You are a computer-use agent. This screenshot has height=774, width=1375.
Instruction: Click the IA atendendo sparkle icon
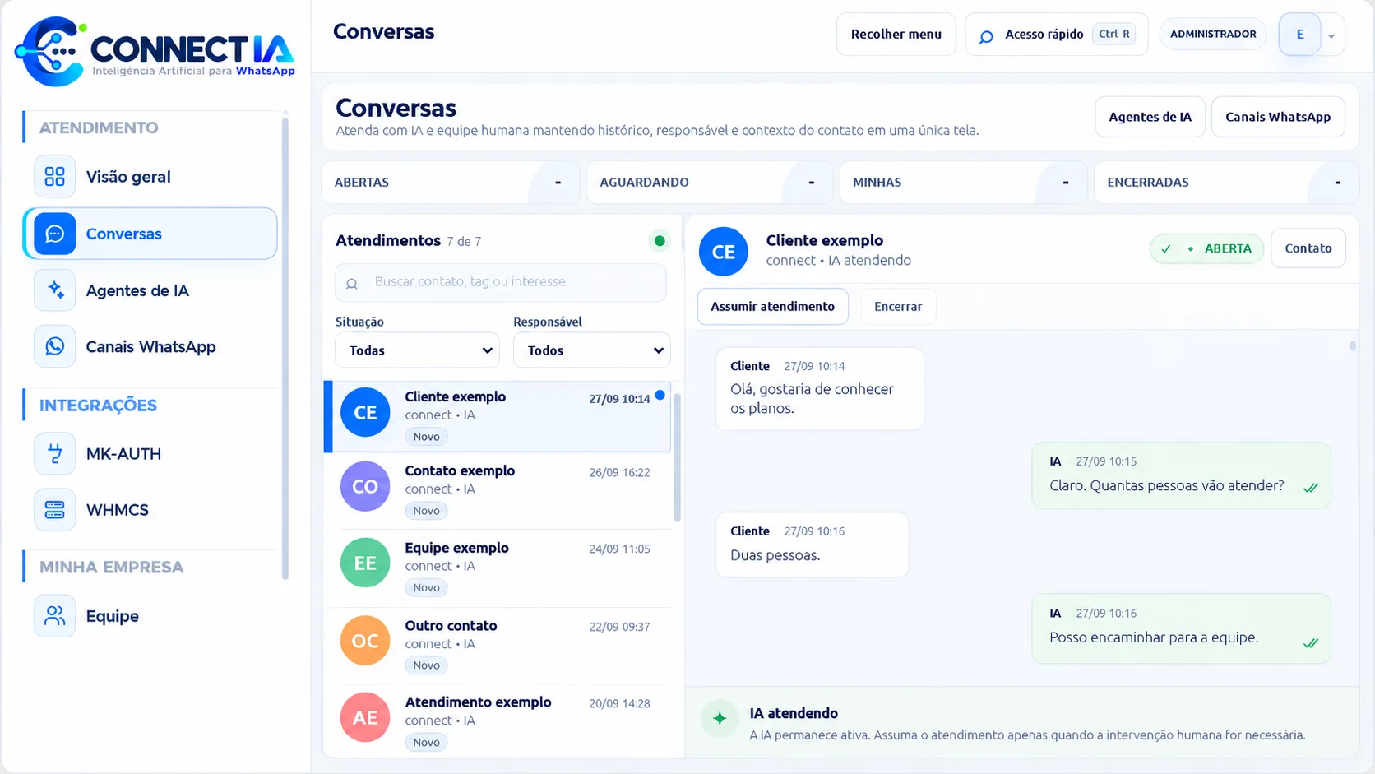pos(720,718)
